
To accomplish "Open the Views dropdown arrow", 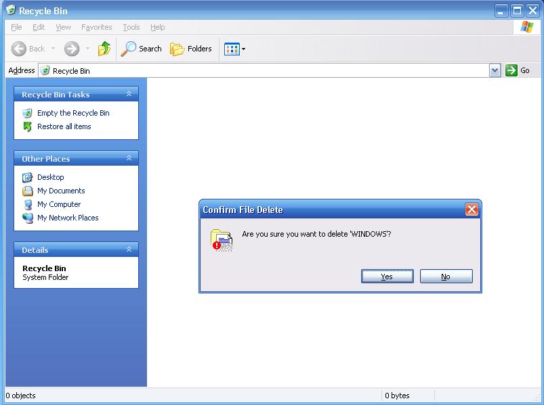I will (x=244, y=49).
